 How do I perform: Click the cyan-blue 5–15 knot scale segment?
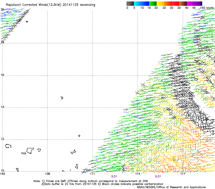coord(141,3)
